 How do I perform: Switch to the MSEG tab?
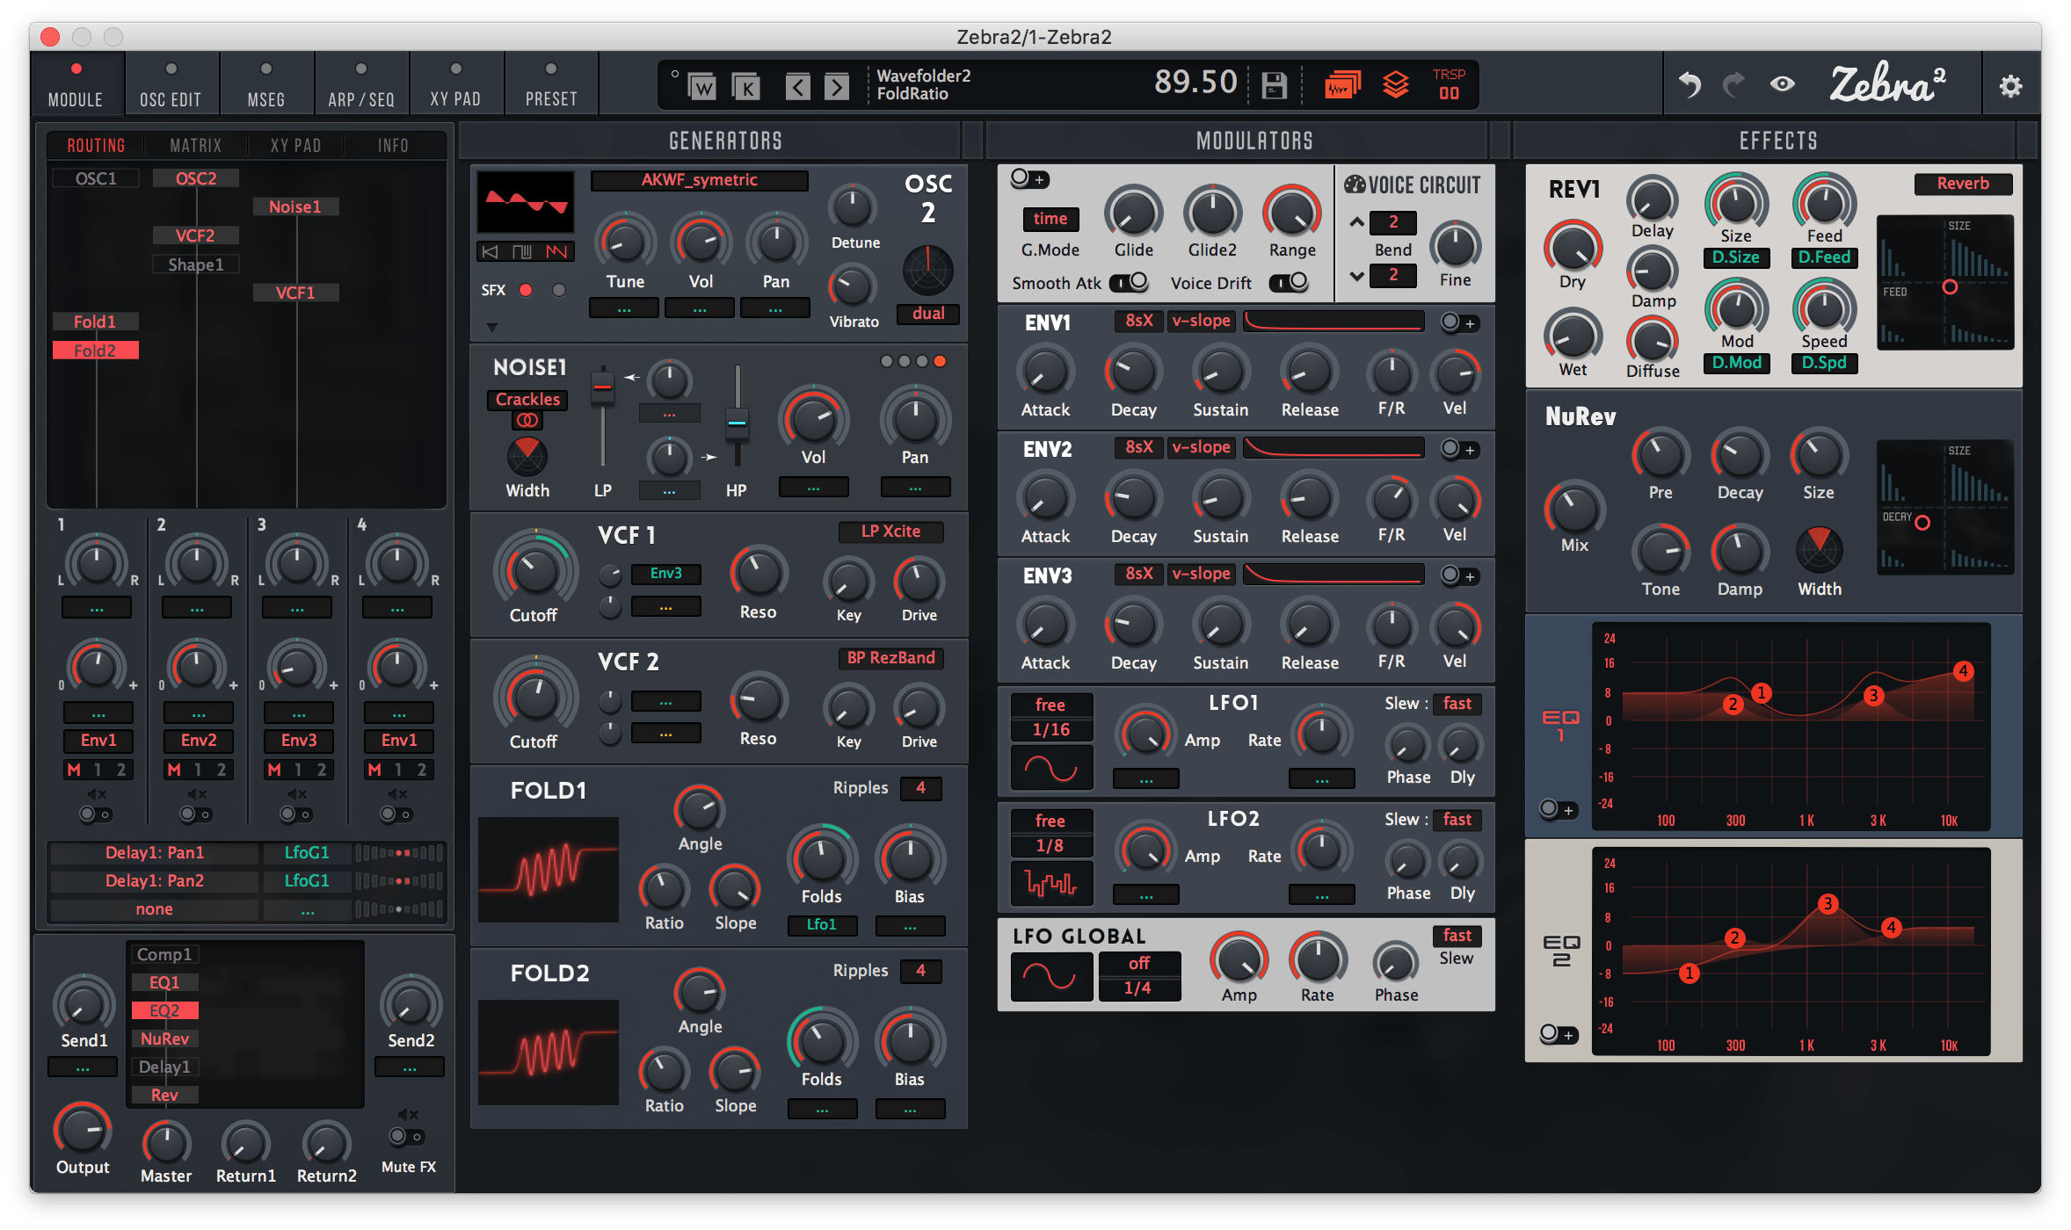pyautogui.click(x=266, y=83)
